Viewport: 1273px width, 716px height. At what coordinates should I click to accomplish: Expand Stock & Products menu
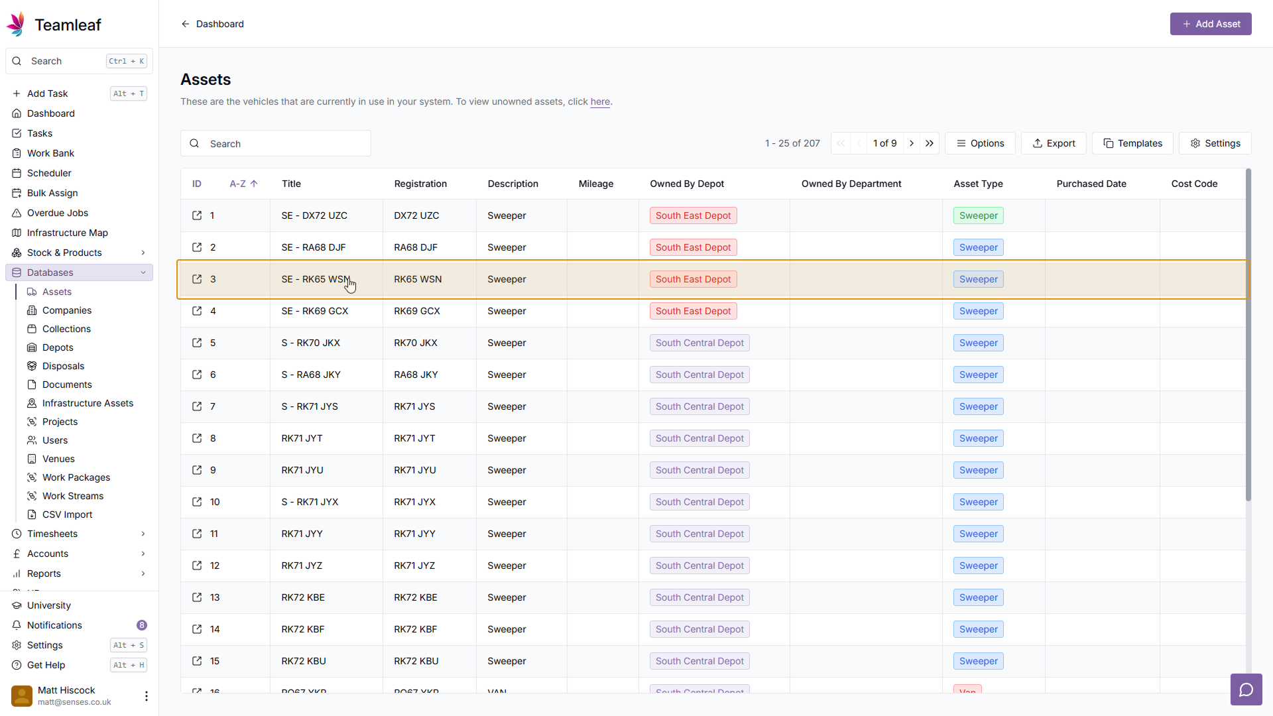[143, 253]
